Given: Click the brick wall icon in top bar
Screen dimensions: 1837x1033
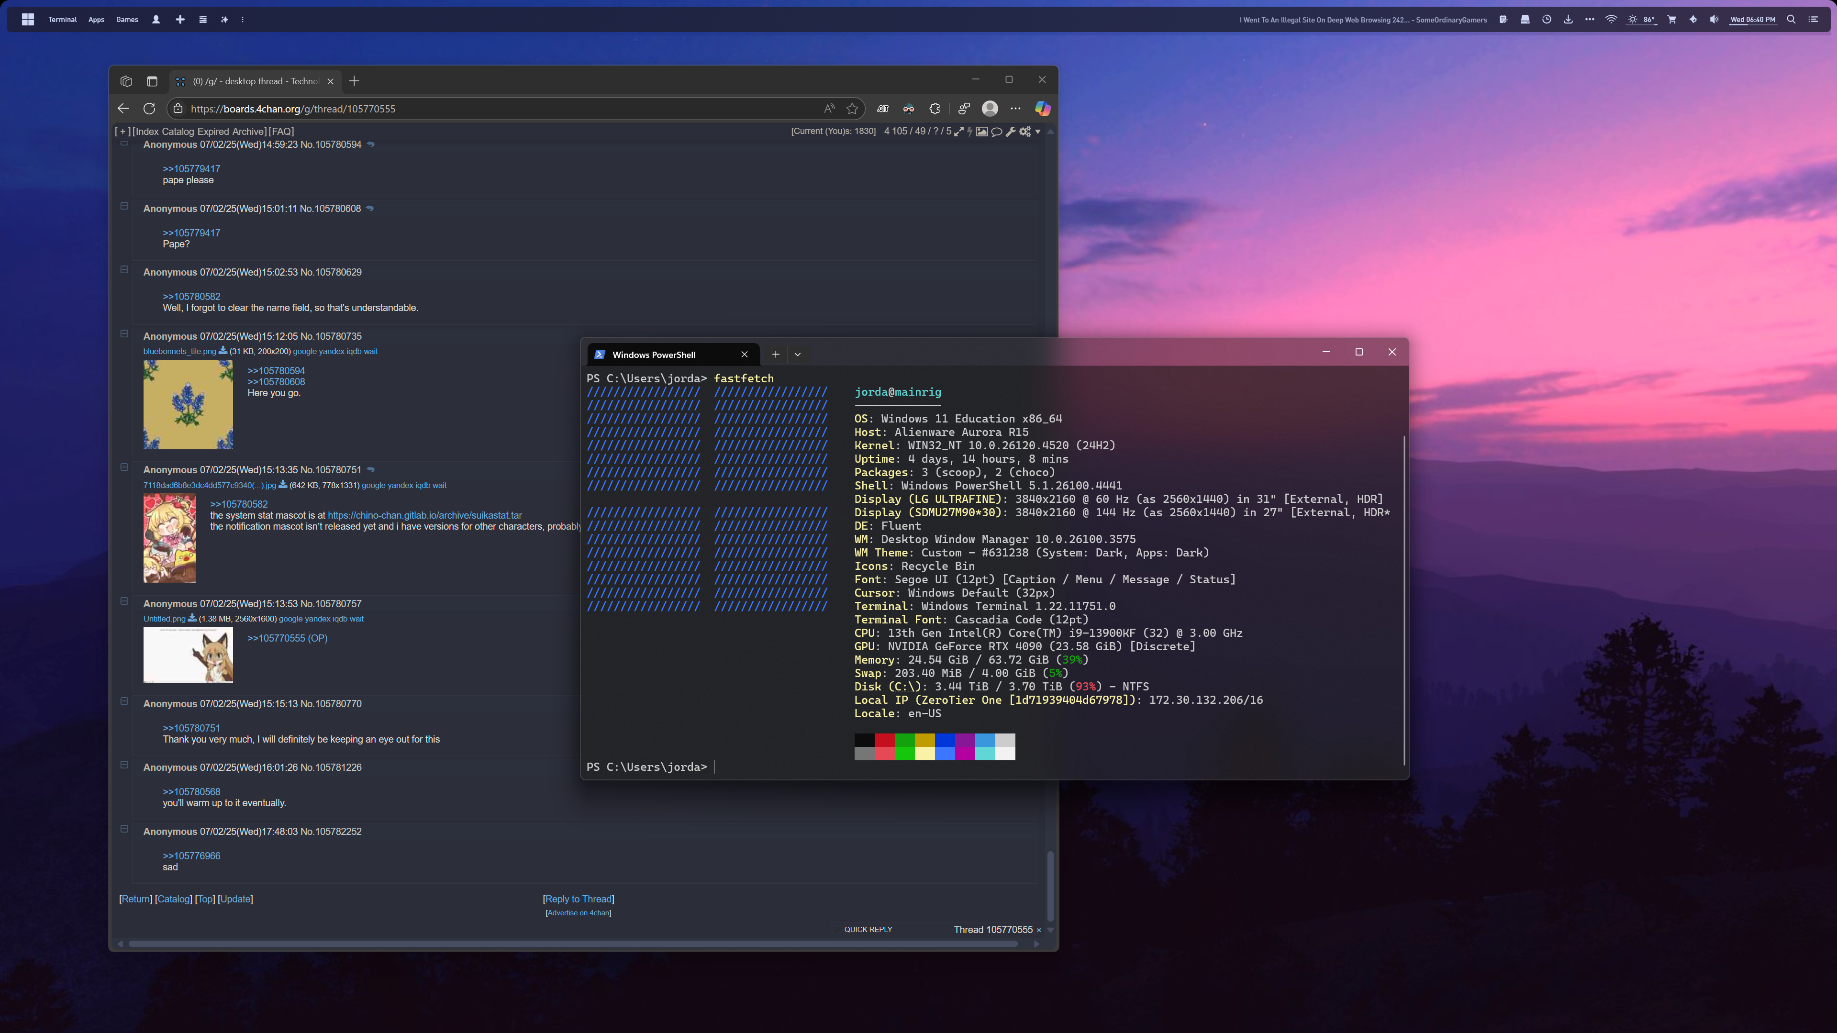Looking at the screenshot, I should [202, 19].
